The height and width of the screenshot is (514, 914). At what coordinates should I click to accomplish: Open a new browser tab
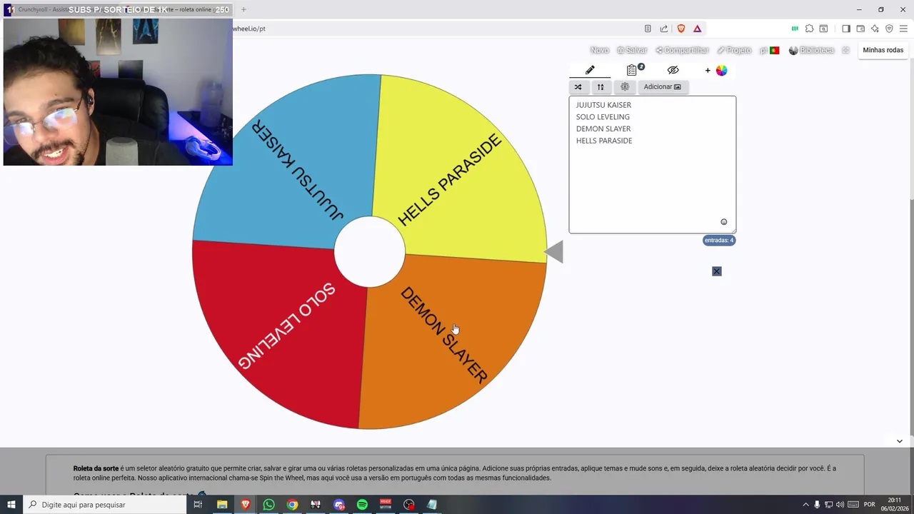243,9
